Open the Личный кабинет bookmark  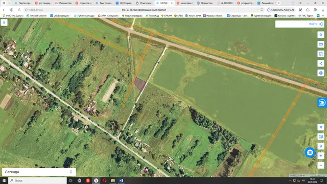point(37,16)
